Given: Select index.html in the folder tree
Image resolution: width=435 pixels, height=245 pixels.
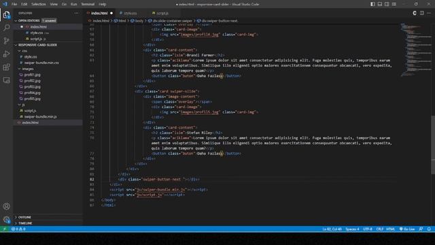Looking at the screenshot, I should click(x=31, y=122).
